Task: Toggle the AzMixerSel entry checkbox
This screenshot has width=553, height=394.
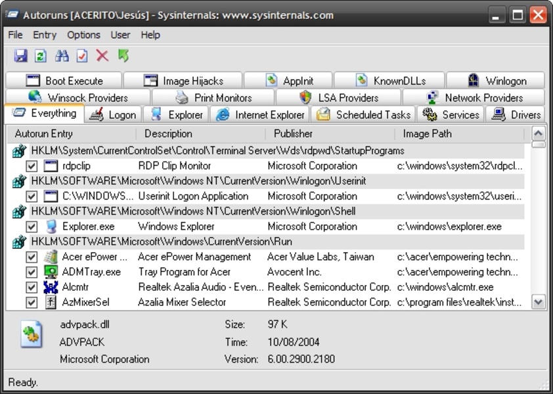Action: pyautogui.click(x=32, y=302)
